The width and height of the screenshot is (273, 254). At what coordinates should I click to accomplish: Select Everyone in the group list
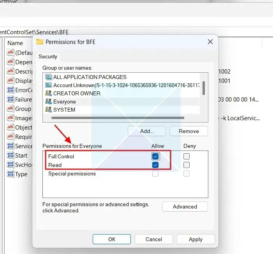(122, 102)
